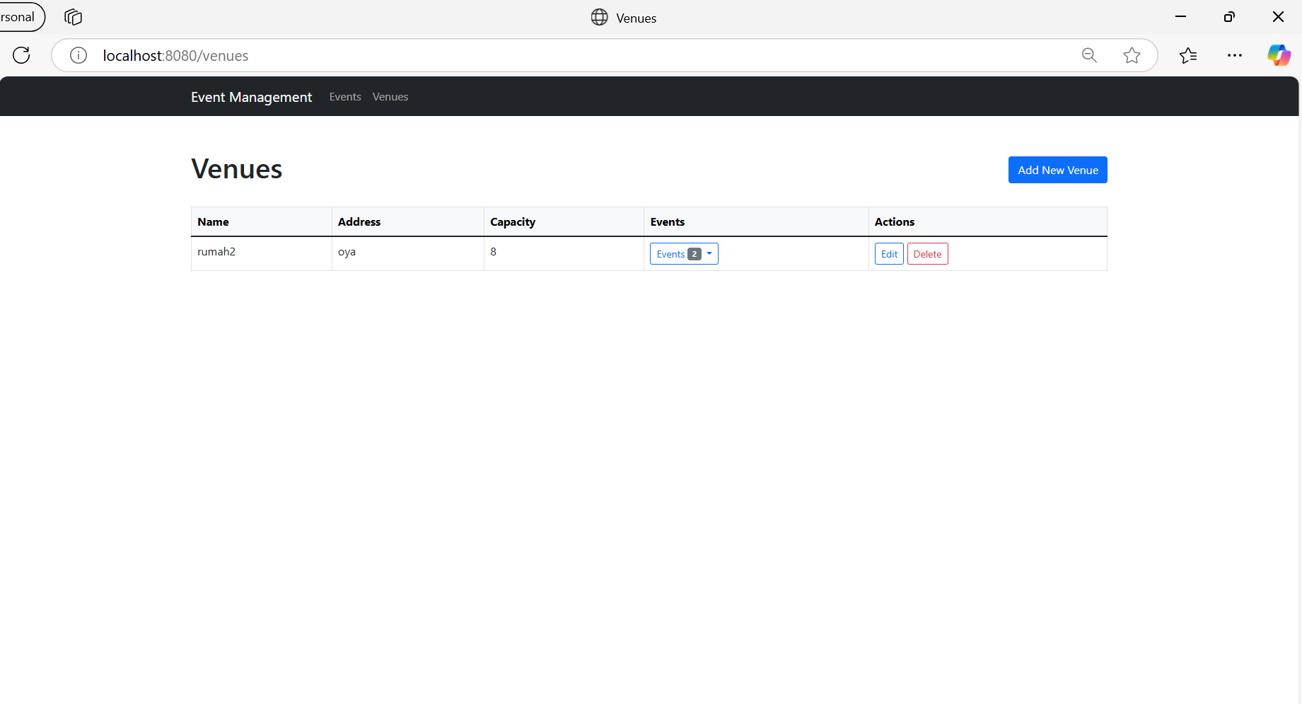
Task: Open the Copilot icon in the toolbar
Action: [x=1279, y=55]
